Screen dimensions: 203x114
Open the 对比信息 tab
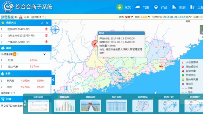pyautogui.click(x=64, y=97)
